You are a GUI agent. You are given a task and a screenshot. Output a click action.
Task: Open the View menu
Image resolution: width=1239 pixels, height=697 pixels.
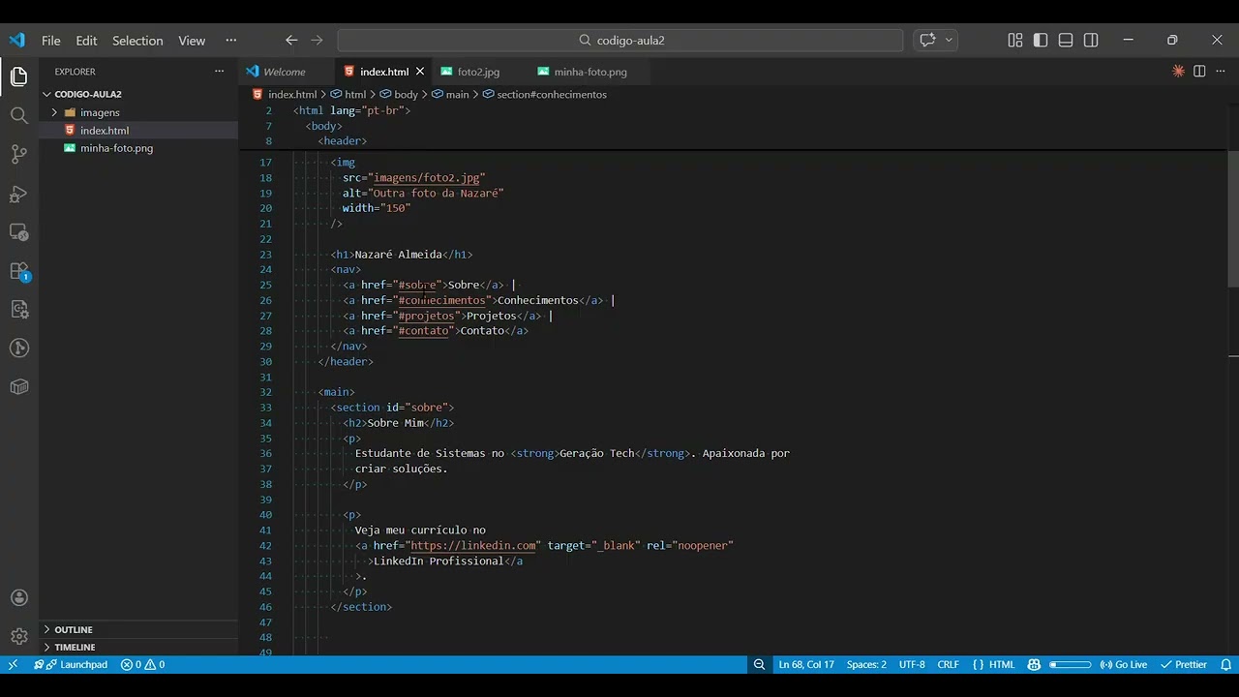coord(192,40)
